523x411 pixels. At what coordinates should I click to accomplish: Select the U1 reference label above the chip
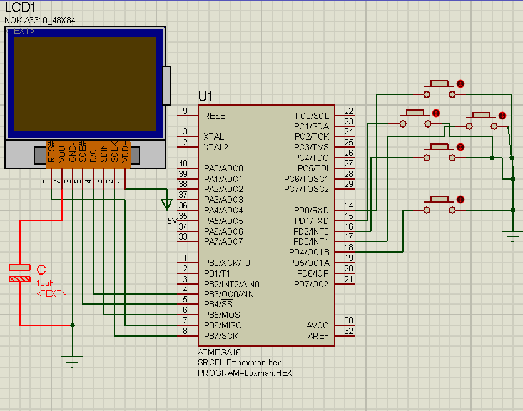click(x=205, y=97)
